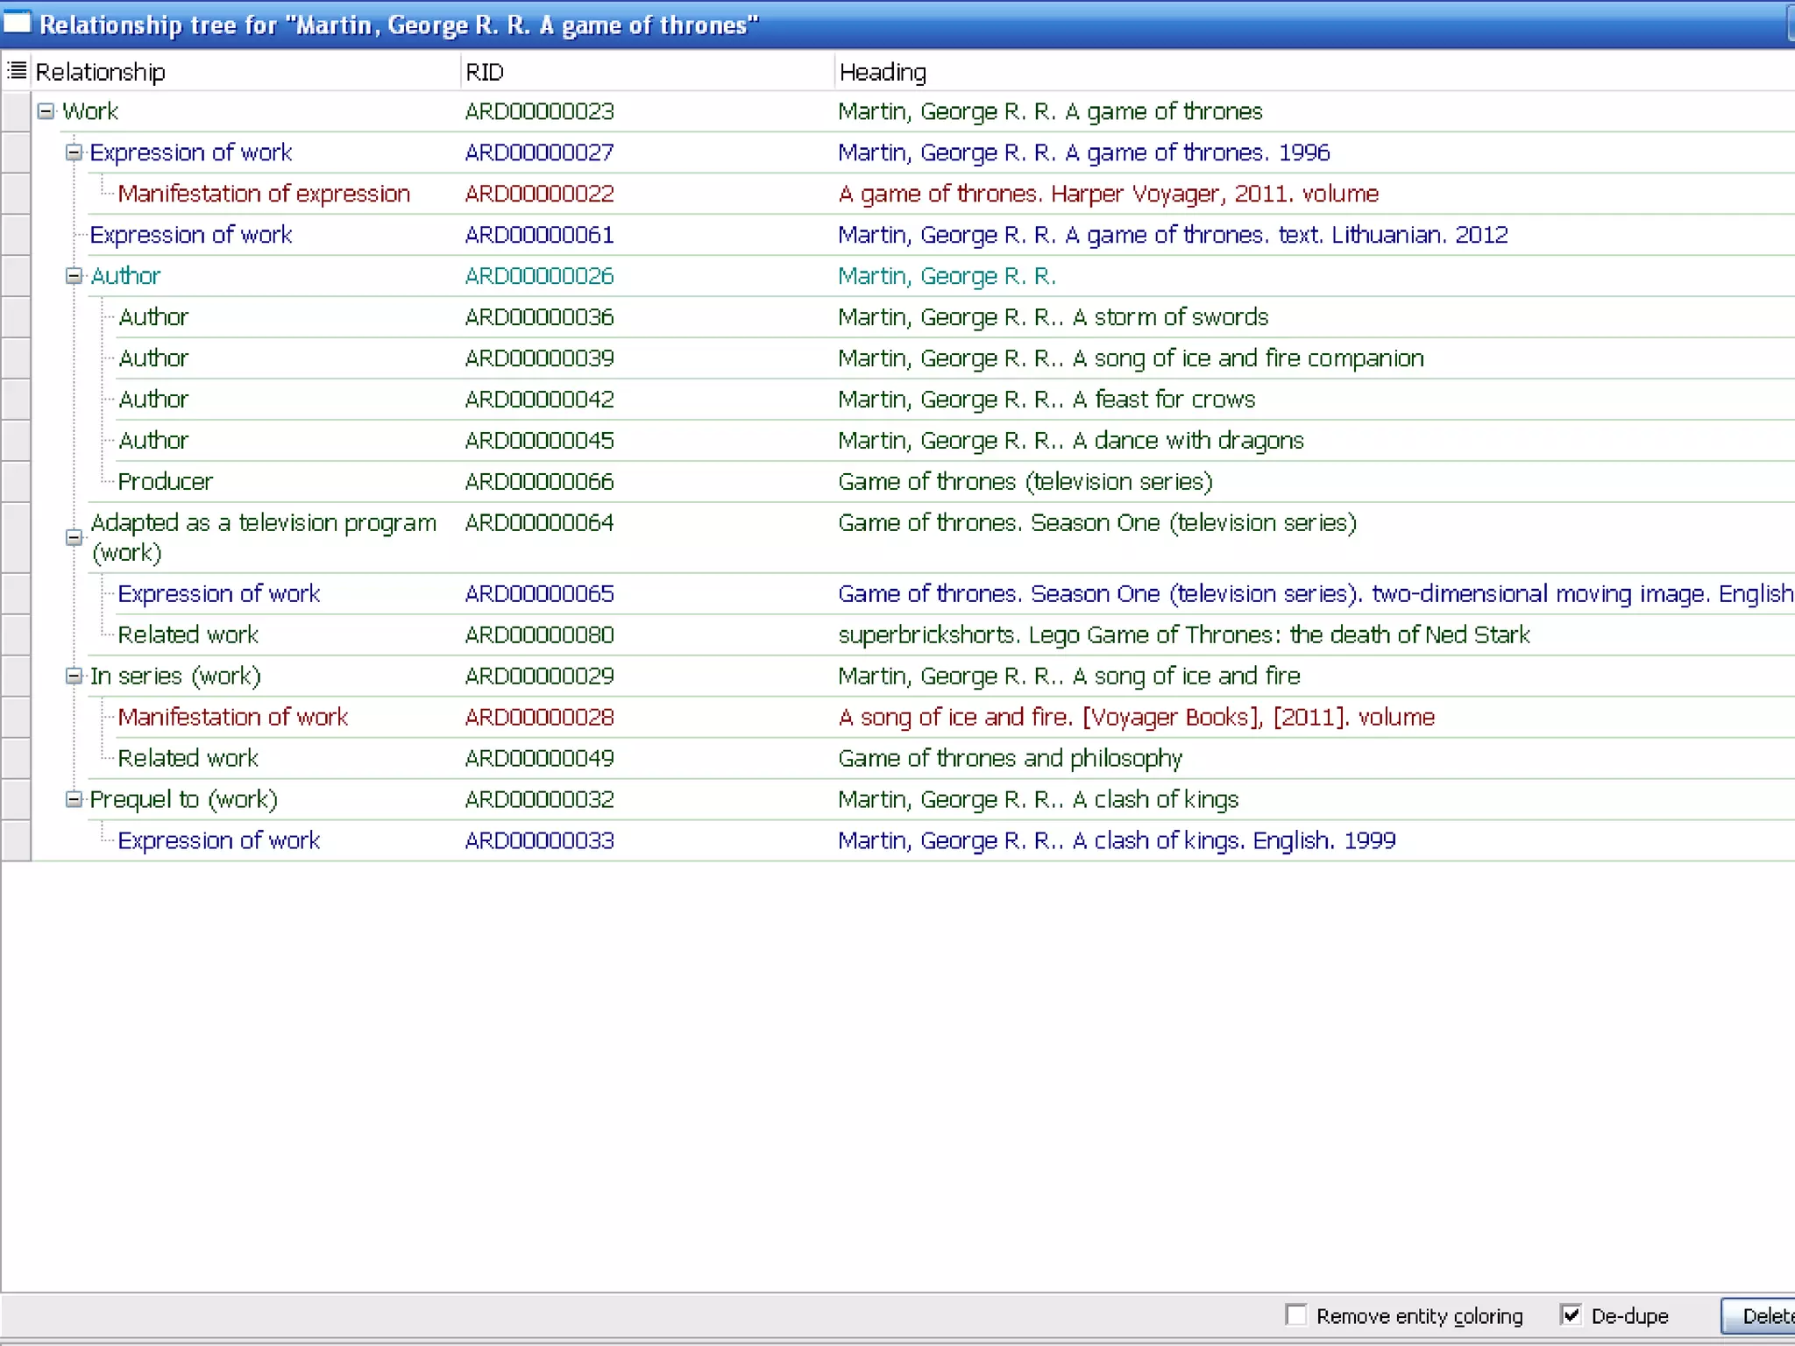Click row selector beside the Work row

click(x=16, y=111)
